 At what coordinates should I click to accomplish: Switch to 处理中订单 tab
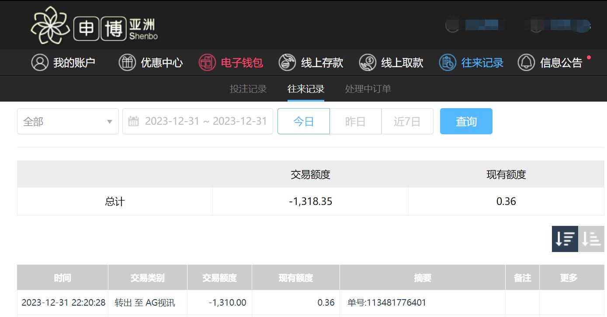coord(368,89)
